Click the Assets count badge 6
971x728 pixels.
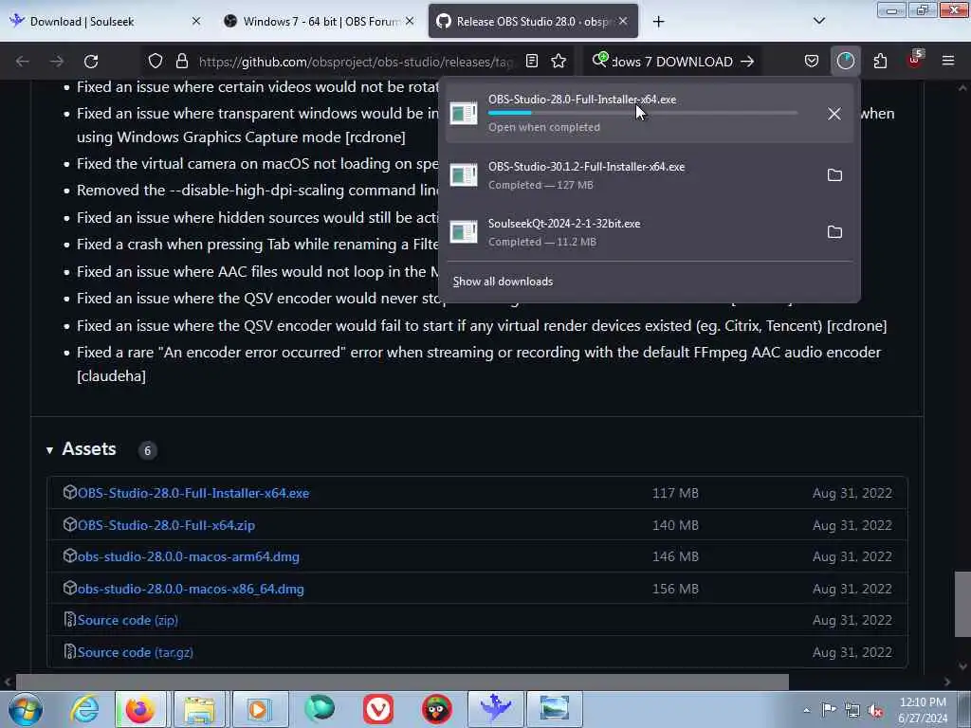[x=147, y=450]
